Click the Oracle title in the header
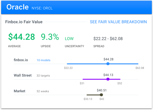The width and height of the screenshot is (153, 110). pyautogui.click(x=18, y=7)
